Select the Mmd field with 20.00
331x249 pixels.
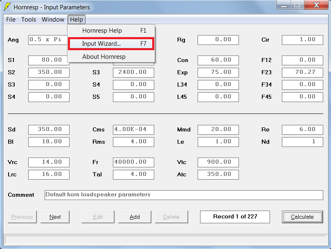point(218,129)
